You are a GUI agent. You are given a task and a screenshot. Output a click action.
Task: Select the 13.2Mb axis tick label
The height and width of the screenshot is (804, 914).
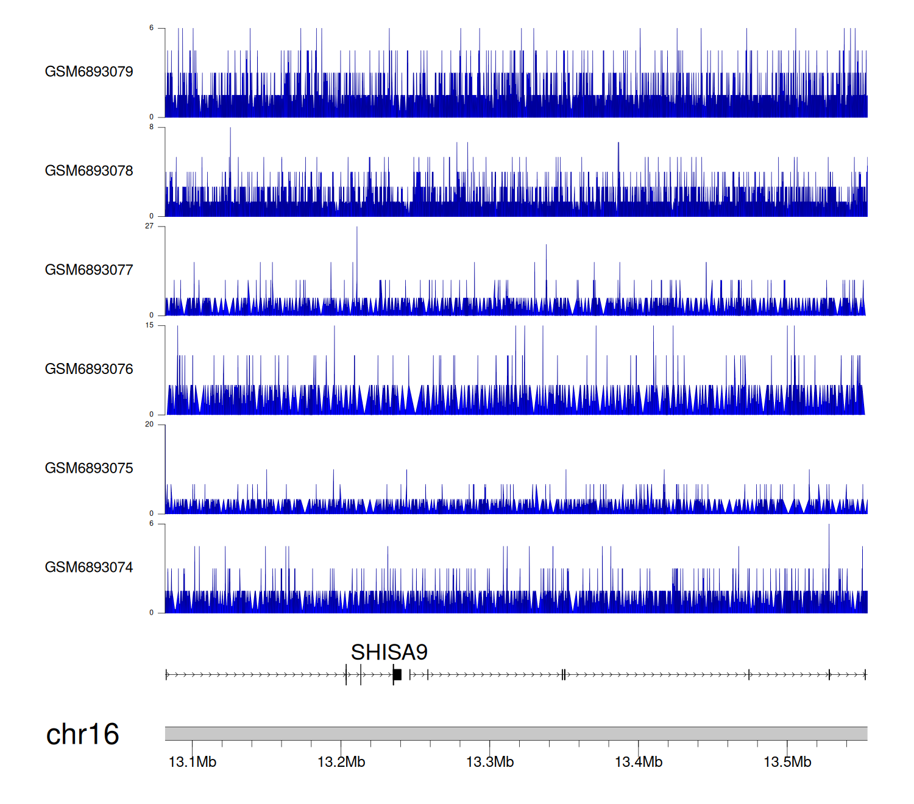(341, 762)
